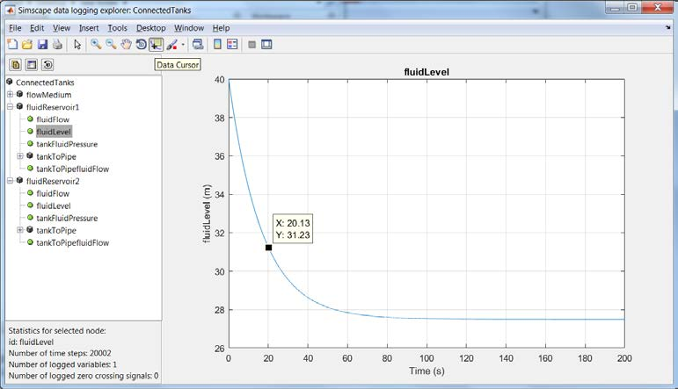This screenshot has height=389, width=678.
Task: Click the New Figure toolbar icon
Action: point(12,44)
